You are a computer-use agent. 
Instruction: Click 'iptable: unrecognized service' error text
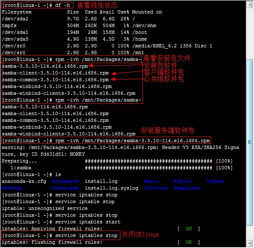[45, 209]
